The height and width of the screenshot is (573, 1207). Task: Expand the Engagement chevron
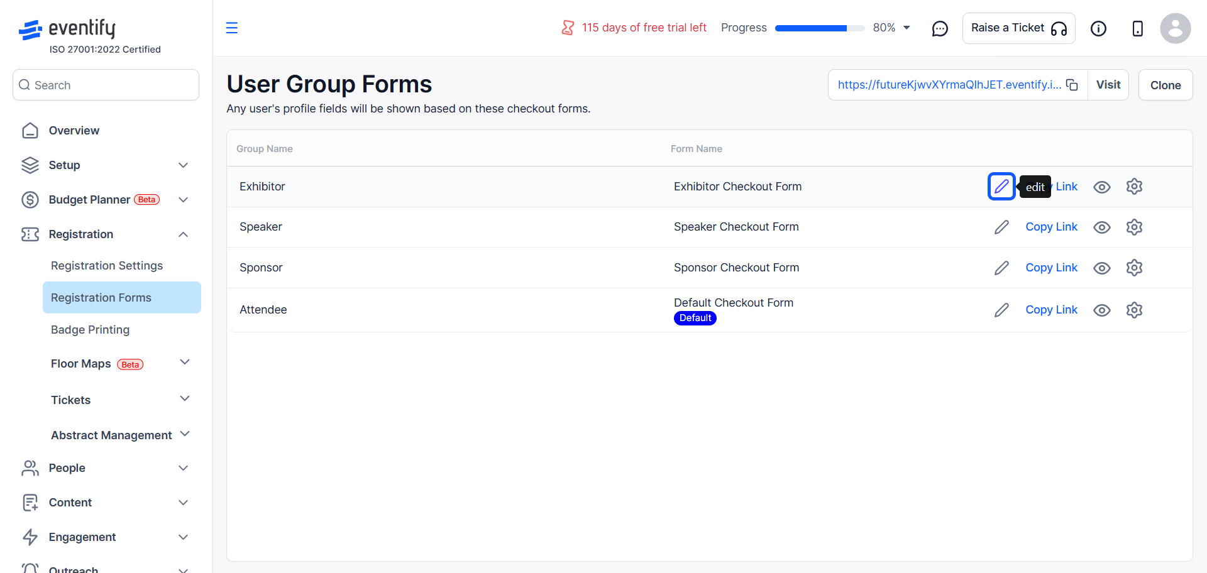(x=183, y=537)
